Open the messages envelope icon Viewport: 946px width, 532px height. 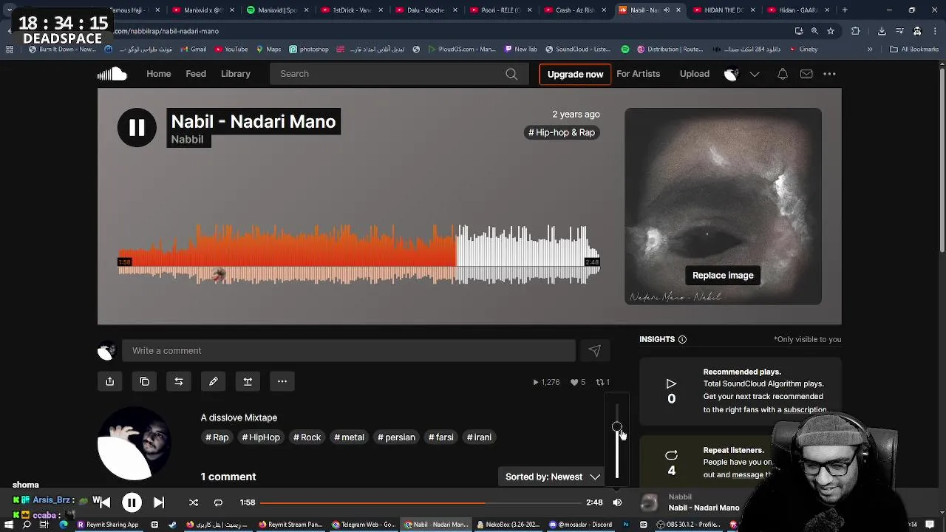(806, 74)
